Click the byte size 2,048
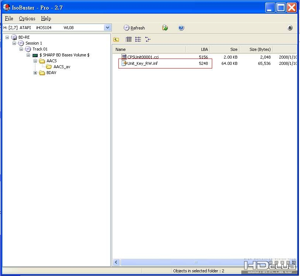Screen dimensions: 300x276 click(x=265, y=57)
